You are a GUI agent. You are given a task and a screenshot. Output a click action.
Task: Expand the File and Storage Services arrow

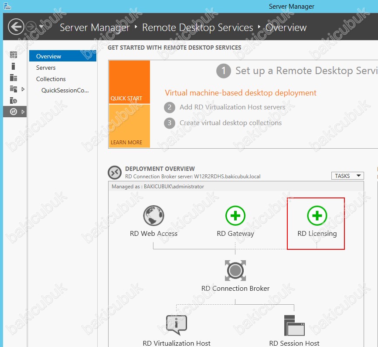23,89
